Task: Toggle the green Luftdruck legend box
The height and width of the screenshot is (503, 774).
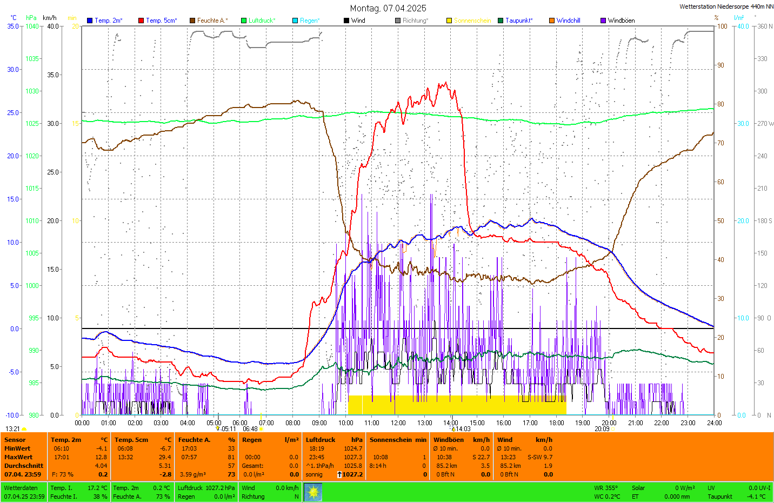Action: click(x=244, y=21)
